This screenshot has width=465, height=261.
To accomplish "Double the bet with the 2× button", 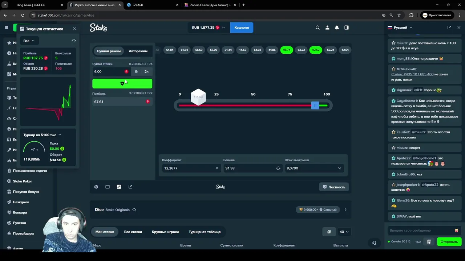I will (x=146, y=71).
